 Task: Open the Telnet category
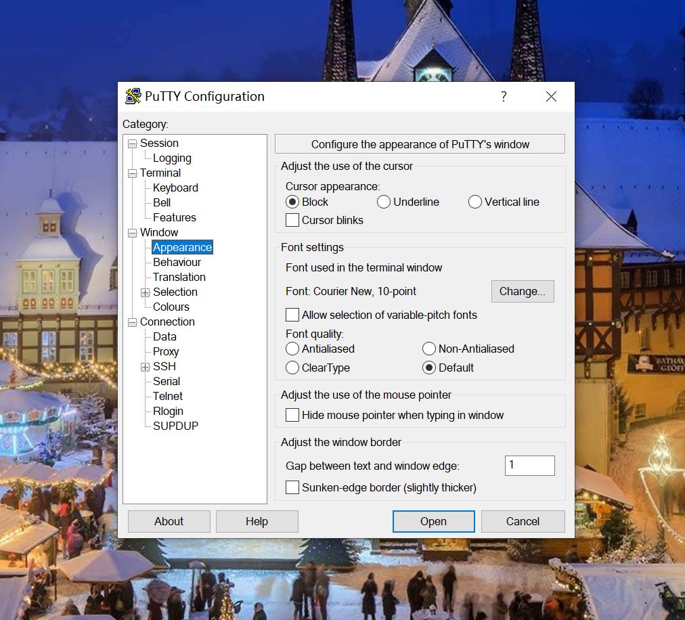click(x=168, y=396)
